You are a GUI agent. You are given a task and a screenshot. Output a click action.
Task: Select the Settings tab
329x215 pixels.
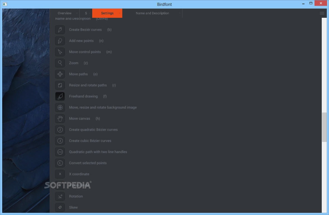107,13
